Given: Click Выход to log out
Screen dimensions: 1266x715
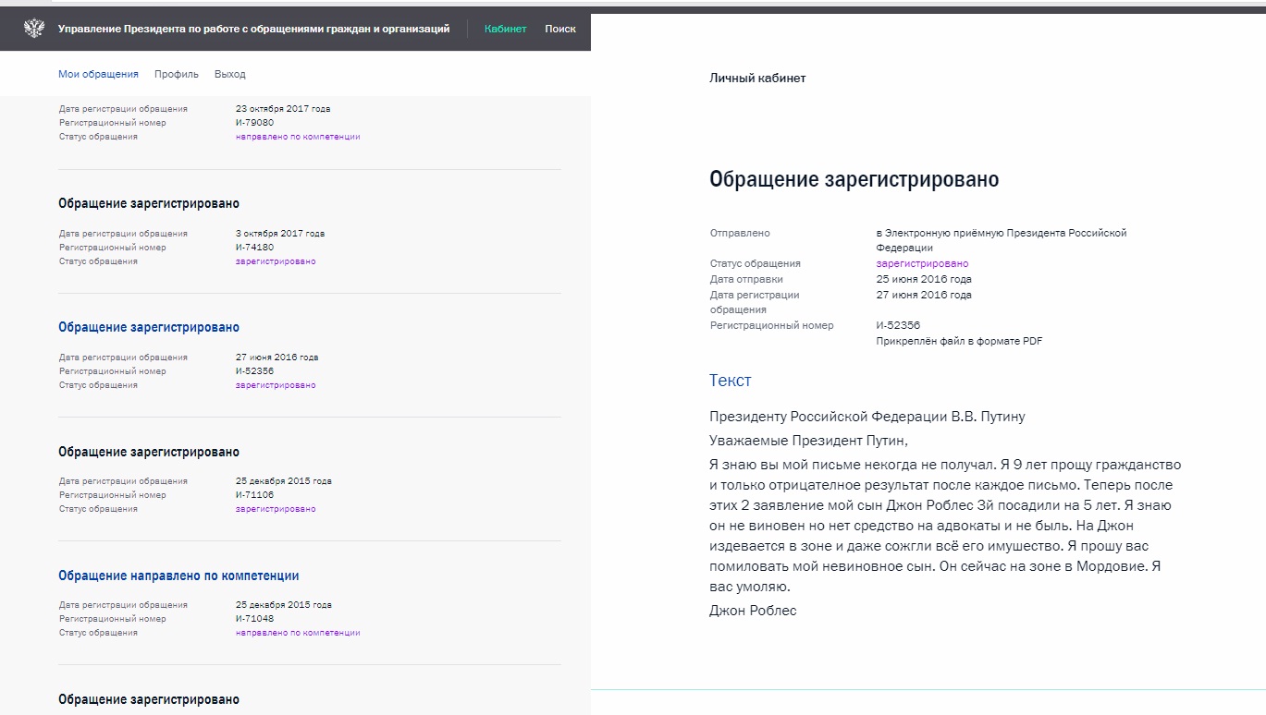Looking at the screenshot, I should coord(230,74).
